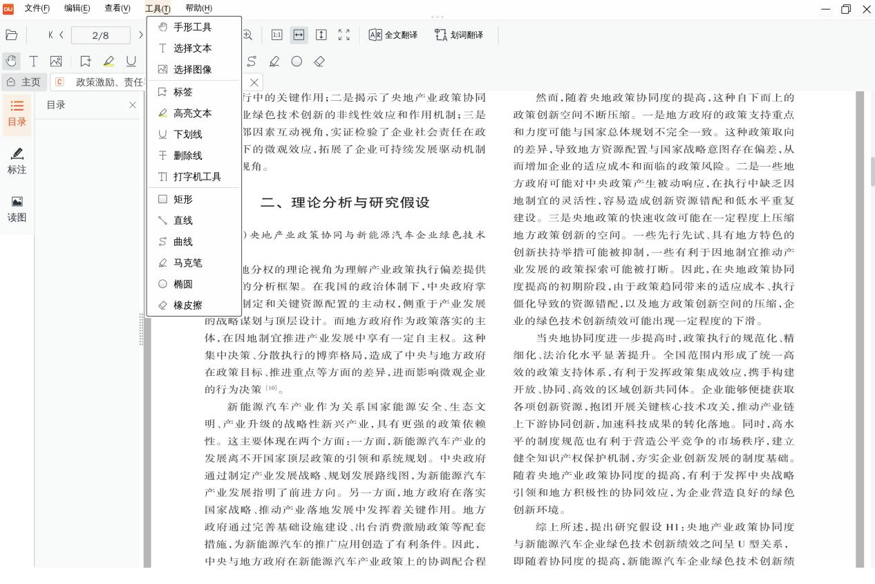Choose 标签 from the tools menu
Screen dimensions: 875x584
pos(194,92)
